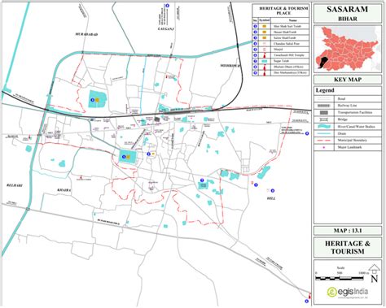Screen dimensions: 386x308
Task: Click the black highlighted district in Bihar key map
Action: click(x=323, y=63)
